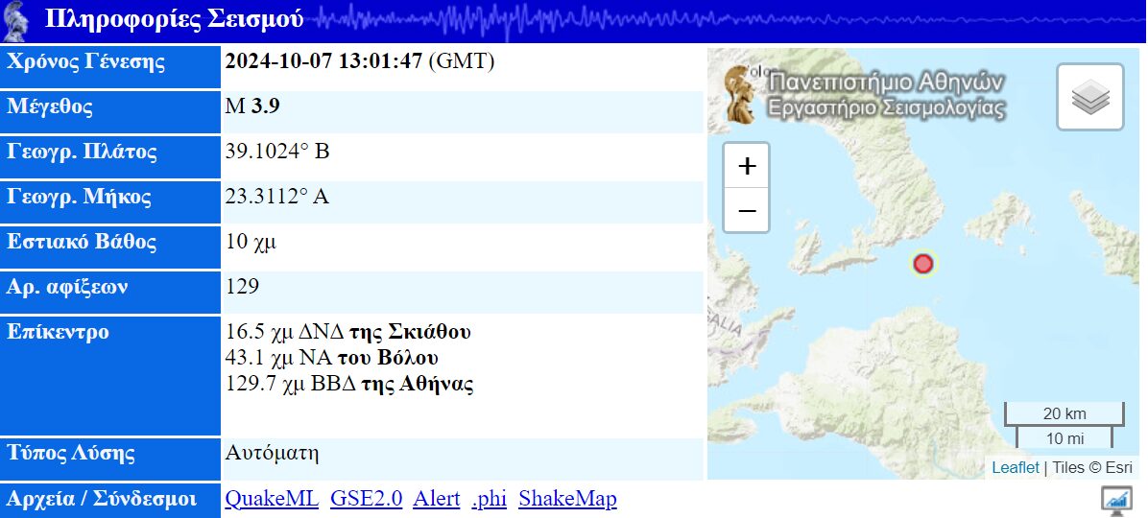Click the magnitude value M 3.9

click(x=252, y=106)
